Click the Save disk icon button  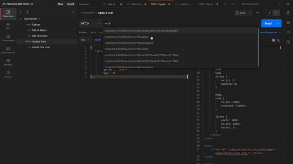(240, 13)
